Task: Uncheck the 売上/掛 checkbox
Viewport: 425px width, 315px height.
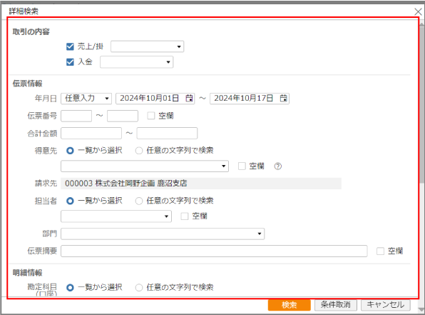Action: [70, 46]
